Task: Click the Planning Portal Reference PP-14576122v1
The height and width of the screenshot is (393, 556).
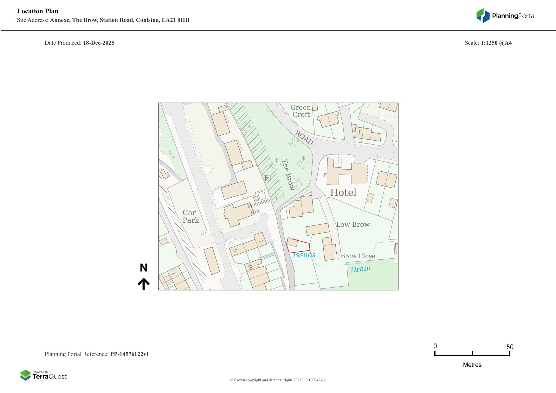Action: tap(98, 354)
